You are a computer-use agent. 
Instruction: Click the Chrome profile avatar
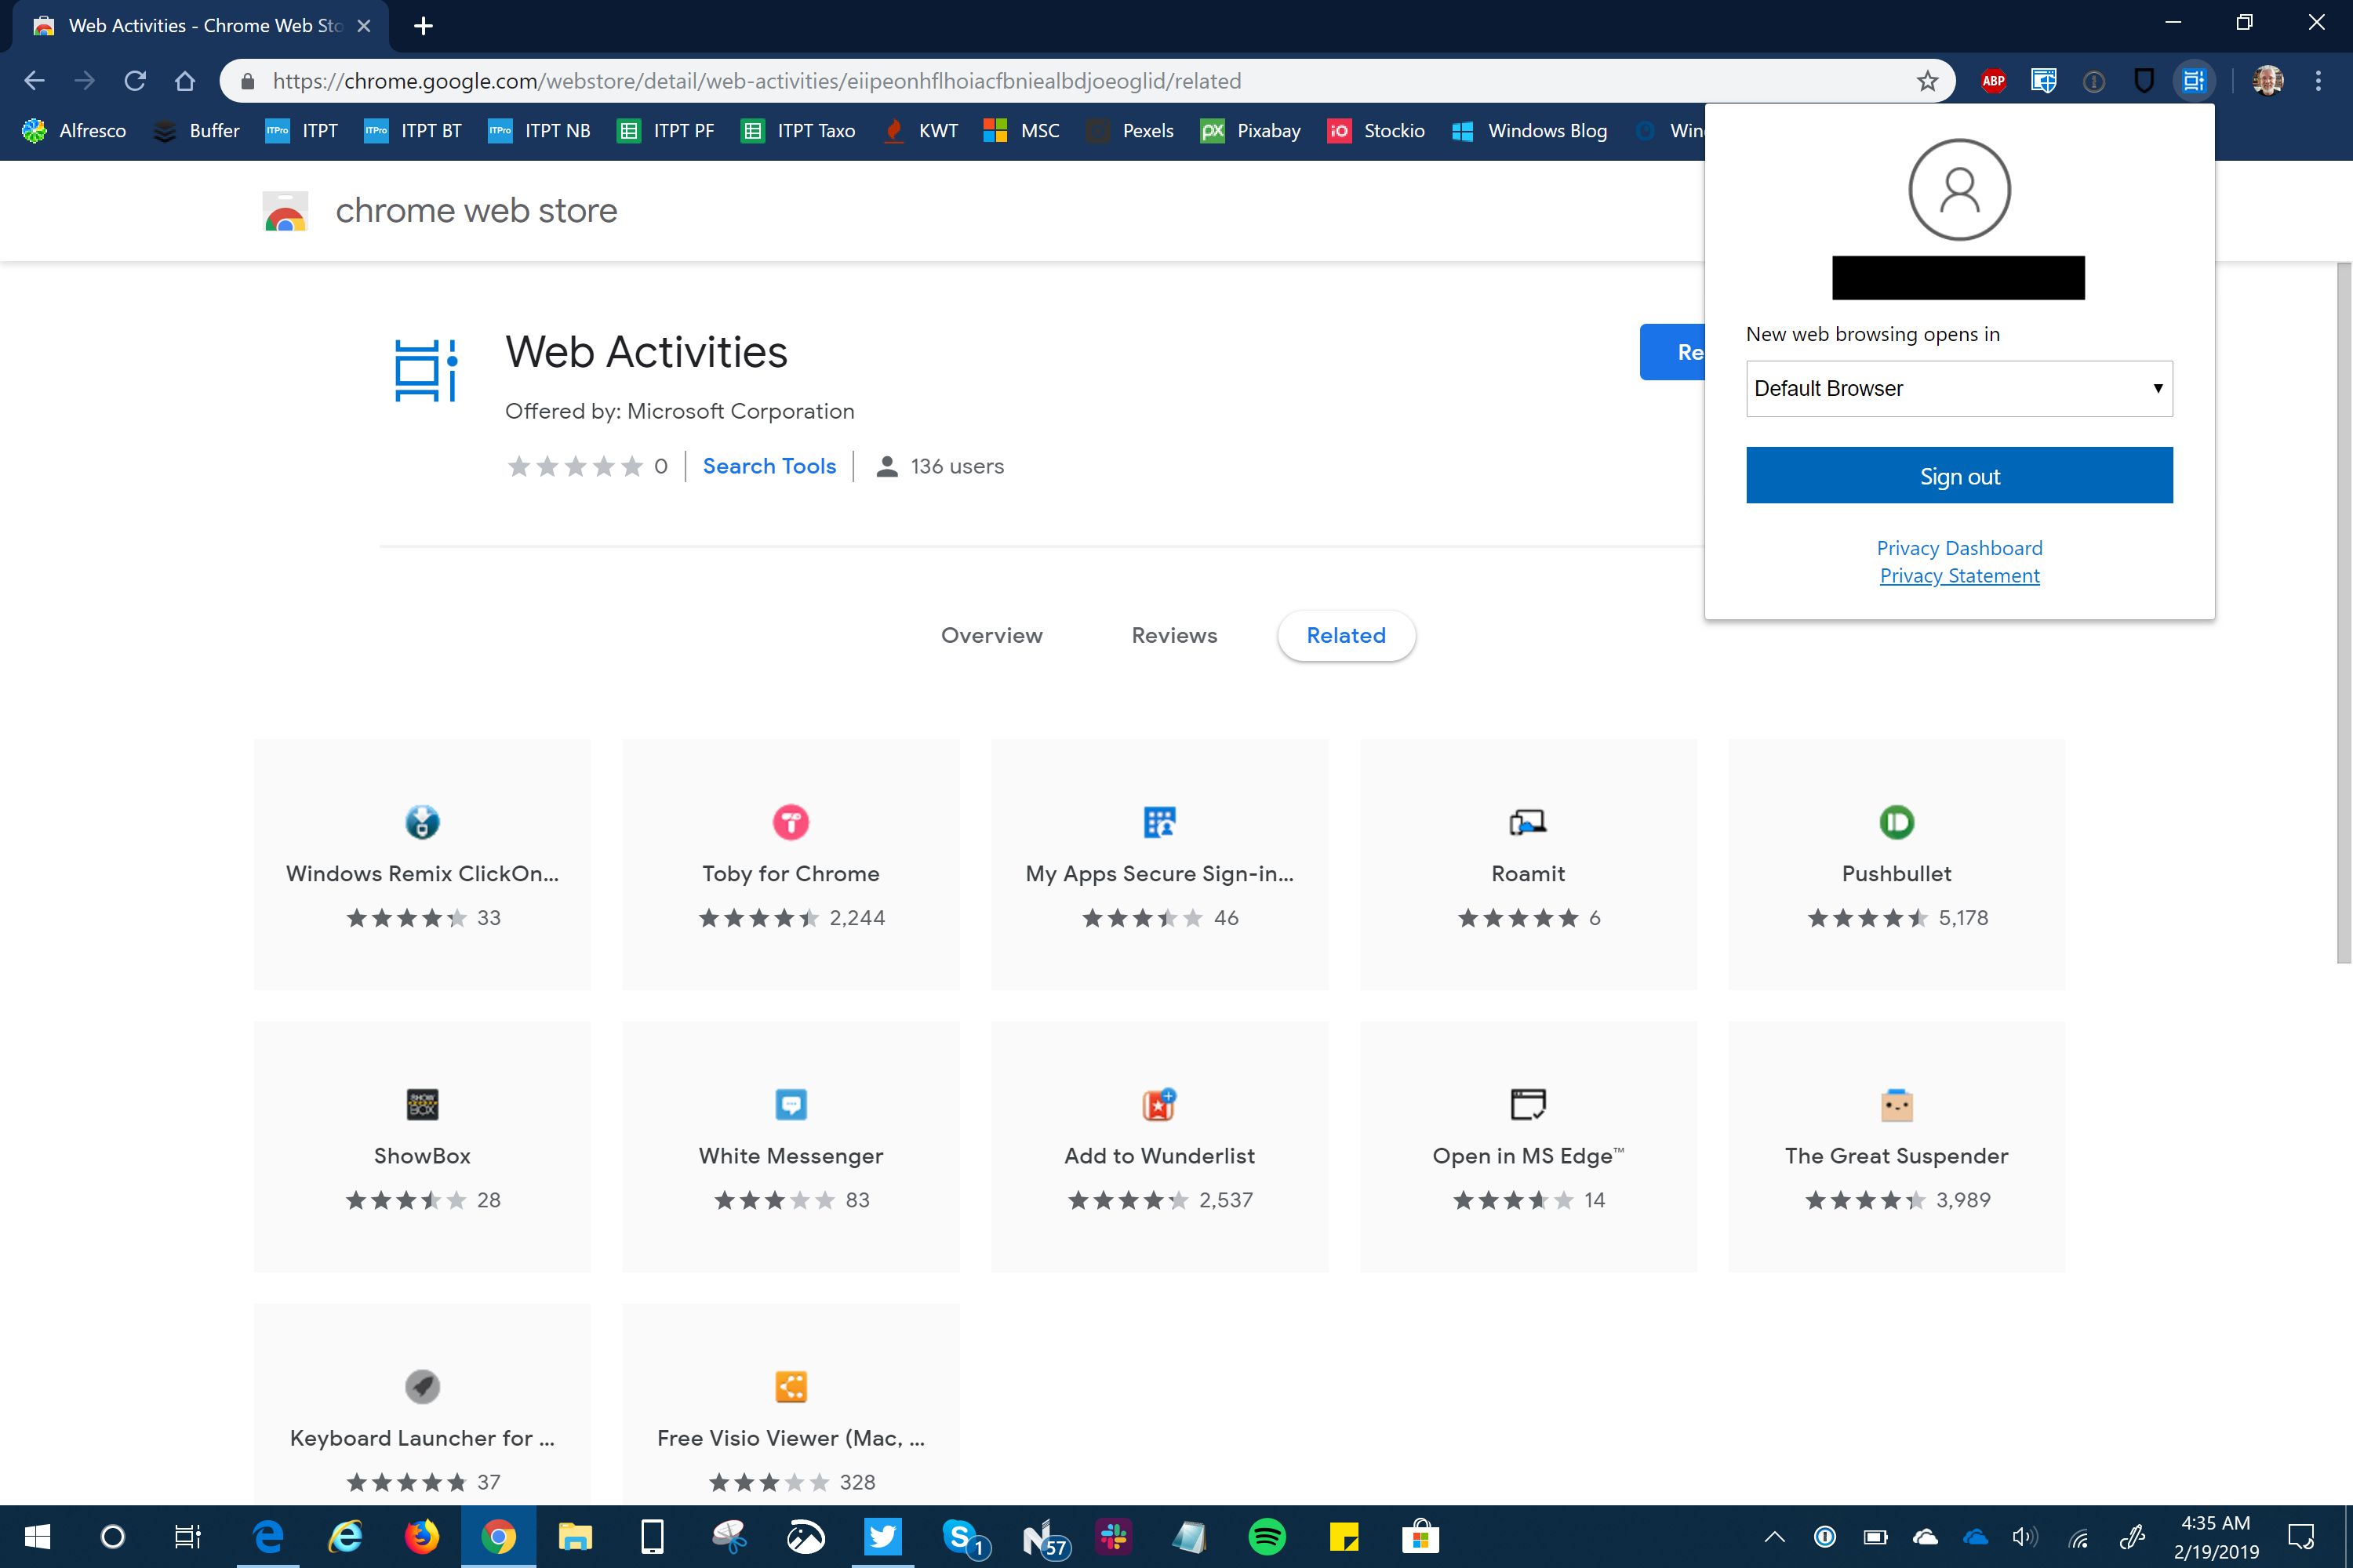2268,81
